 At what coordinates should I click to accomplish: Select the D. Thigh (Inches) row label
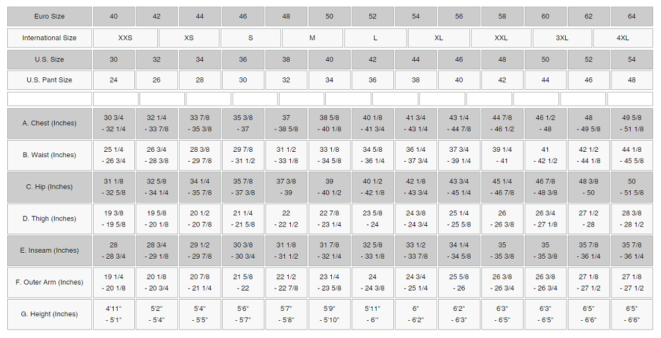[x=50, y=219]
